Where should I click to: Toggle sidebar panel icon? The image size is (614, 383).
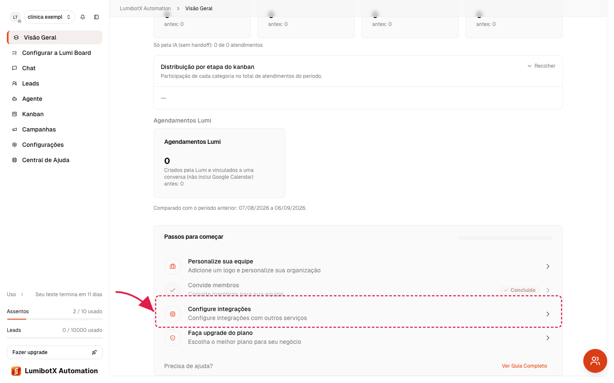(x=96, y=17)
